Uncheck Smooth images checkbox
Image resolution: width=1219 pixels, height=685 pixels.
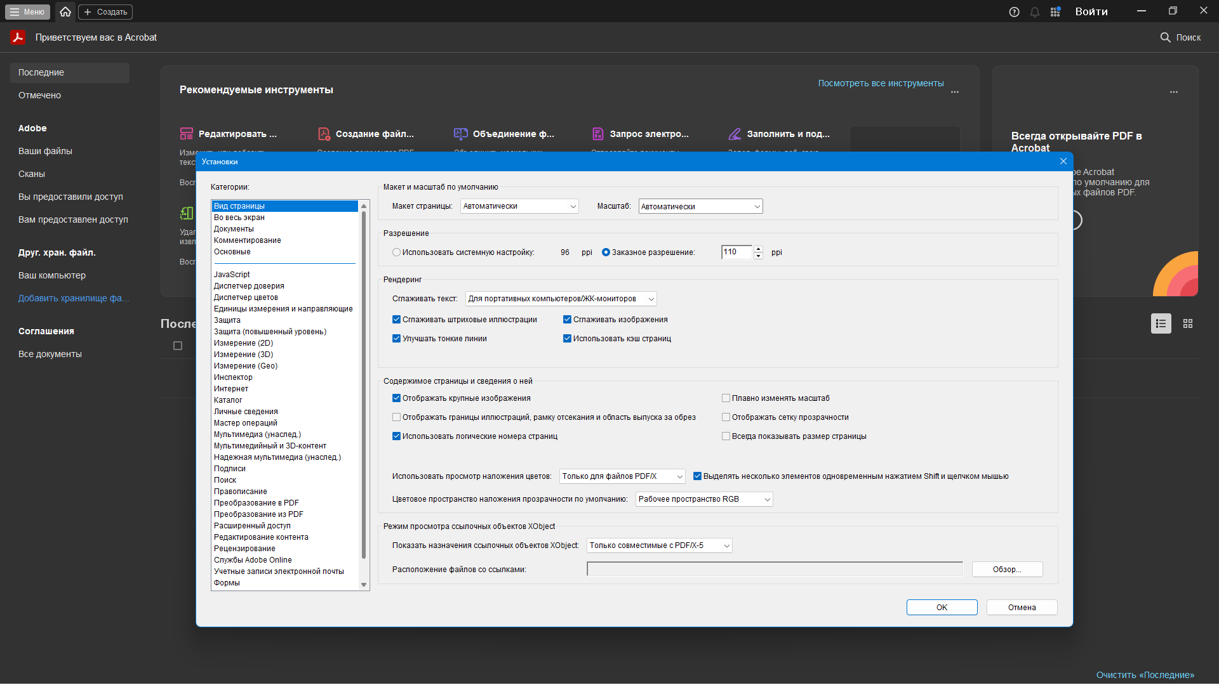pyautogui.click(x=567, y=320)
